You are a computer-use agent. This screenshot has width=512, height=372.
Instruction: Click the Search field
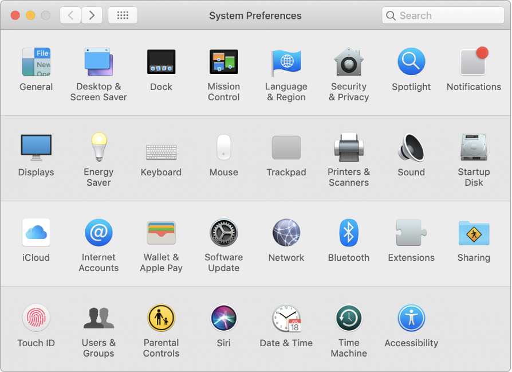442,15
